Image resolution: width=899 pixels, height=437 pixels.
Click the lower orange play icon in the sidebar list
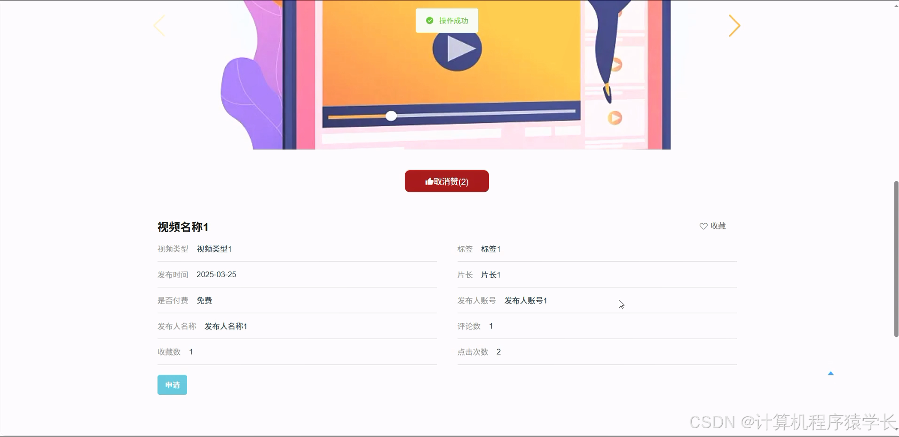point(615,118)
